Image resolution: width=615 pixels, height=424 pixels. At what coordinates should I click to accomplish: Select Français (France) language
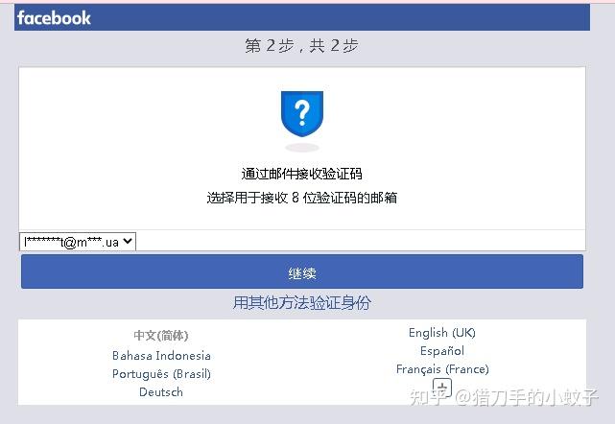(x=442, y=369)
